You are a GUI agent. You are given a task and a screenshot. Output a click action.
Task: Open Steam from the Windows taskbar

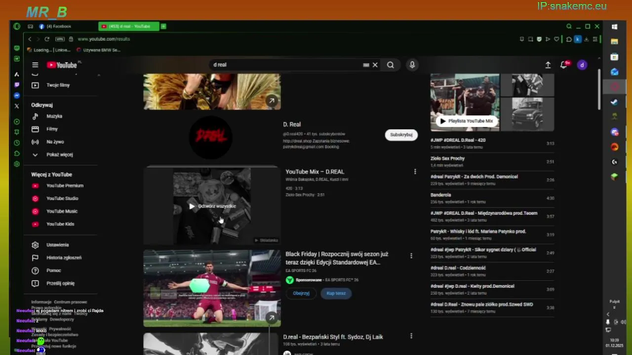tap(614, 102)
